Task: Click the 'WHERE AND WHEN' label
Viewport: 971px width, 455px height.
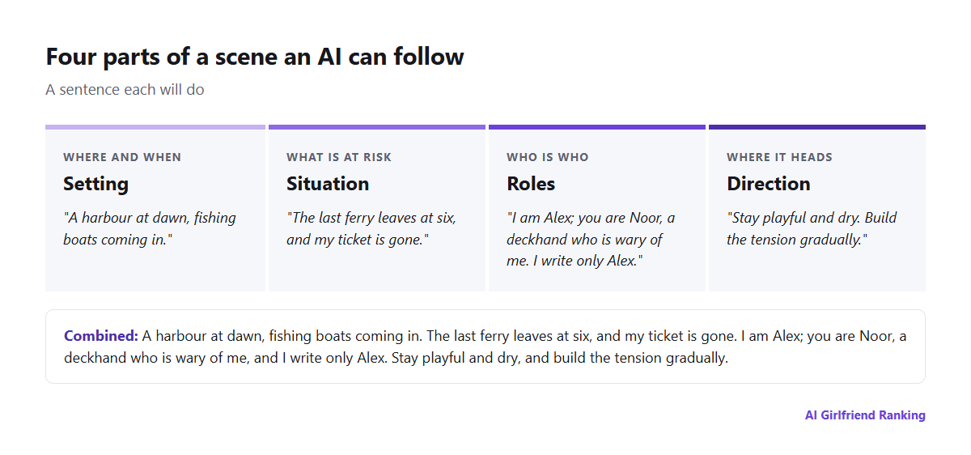Action: point(122,157)
